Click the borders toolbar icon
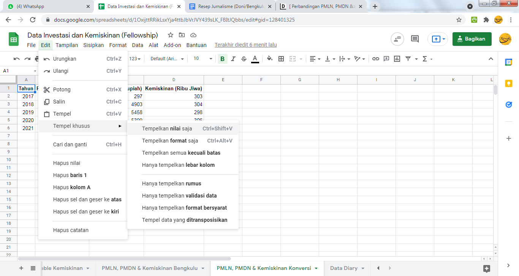 click(x=281, y=59)
